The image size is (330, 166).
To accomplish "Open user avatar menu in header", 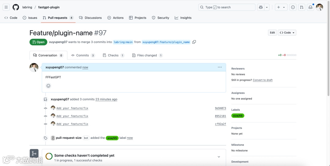I will pos(320,7).
